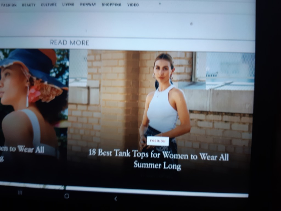Image resolution: width=281 pixels, height=211 pixels.
Task: Tap the Android back button
Action: point(116,198)
